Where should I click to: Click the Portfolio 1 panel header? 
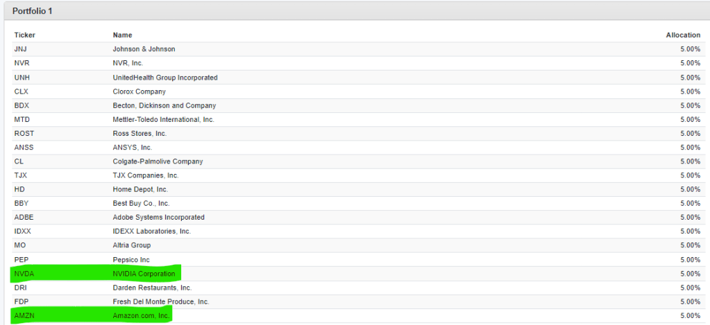point(33,11)
